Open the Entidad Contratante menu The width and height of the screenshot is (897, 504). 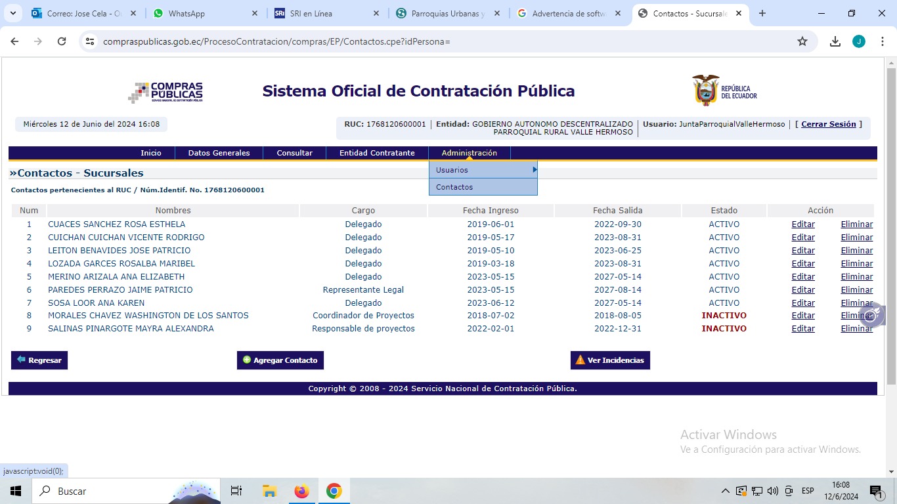coord(377,153)
